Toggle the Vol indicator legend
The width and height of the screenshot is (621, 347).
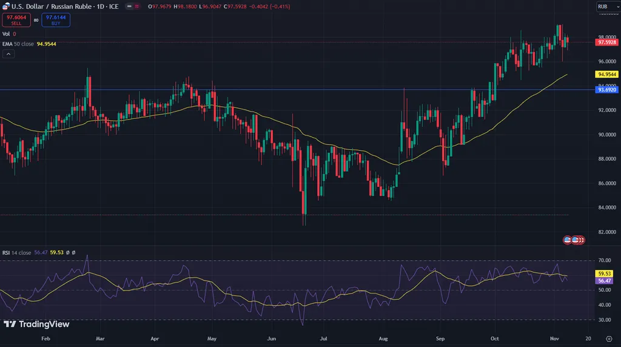[7, 34]
